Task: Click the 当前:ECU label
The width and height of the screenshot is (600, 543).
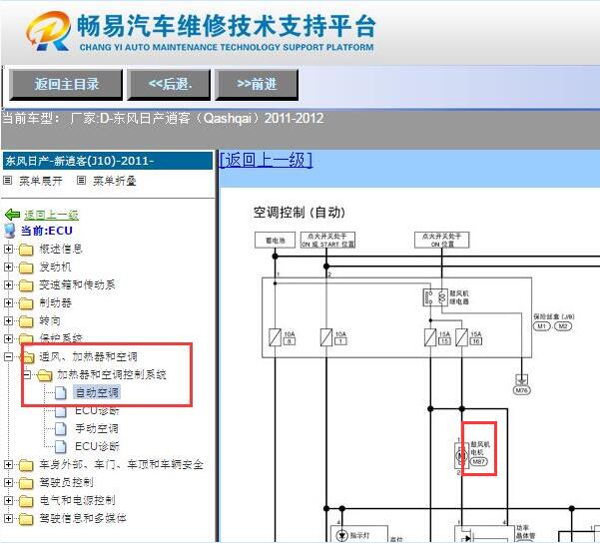Action: (46, 231)
